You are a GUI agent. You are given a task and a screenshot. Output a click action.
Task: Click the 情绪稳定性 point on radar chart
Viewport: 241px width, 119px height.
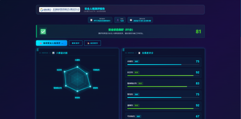66,86
